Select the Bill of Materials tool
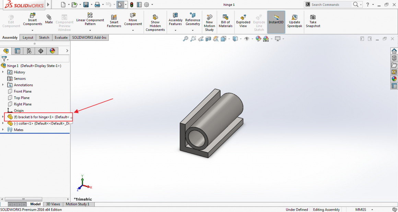Image resolution: width=398 pixels, height=212 pixels. pyautogui.click(x=225, y=19)
